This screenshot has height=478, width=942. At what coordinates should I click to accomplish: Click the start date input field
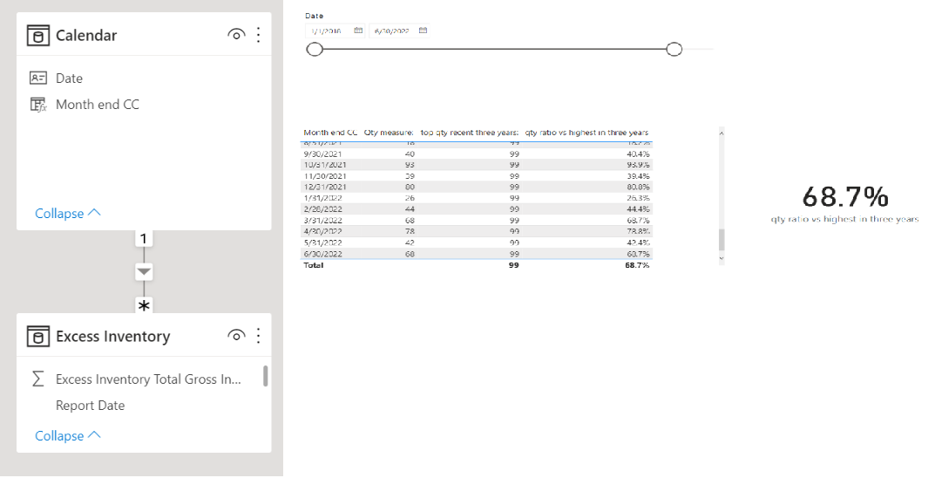point(335,31)
